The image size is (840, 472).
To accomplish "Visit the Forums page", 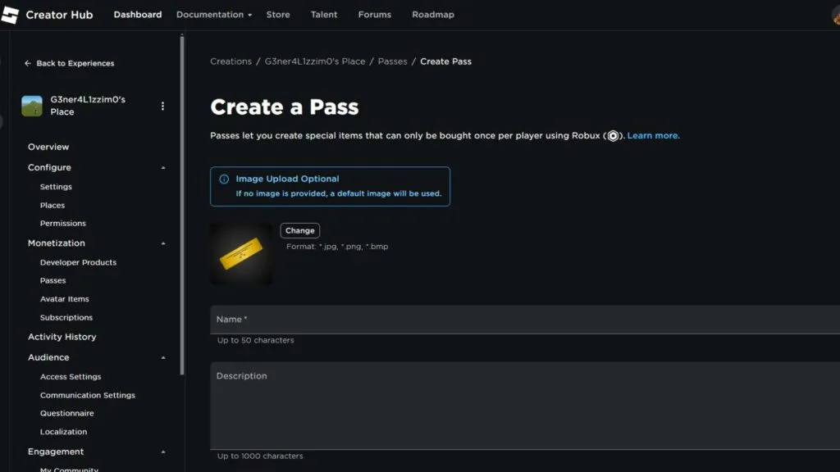I will pyautogui.click(x=374, y=15).
